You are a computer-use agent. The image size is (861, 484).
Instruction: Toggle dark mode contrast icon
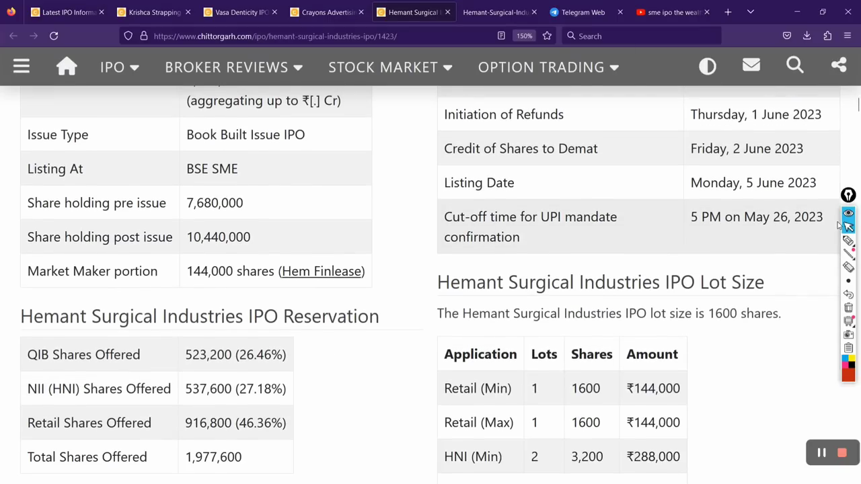708,66
